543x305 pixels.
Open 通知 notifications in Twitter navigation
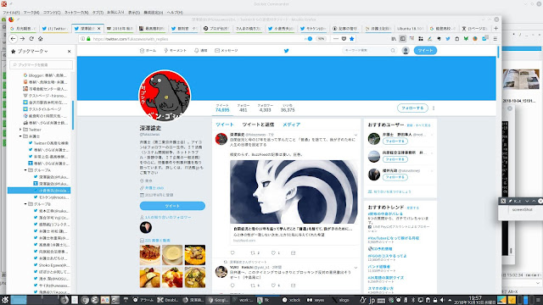[x=201, y=51]
